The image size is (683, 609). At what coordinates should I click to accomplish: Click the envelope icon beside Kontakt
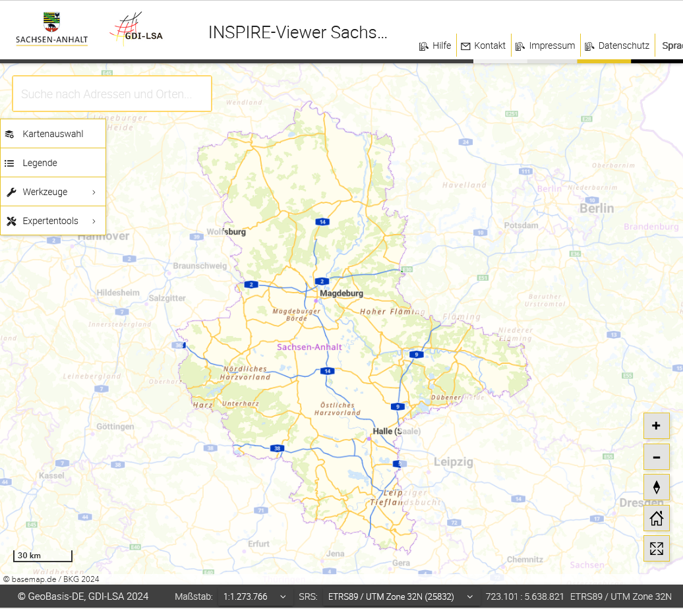pyautogui.click(x=465, y=46)
